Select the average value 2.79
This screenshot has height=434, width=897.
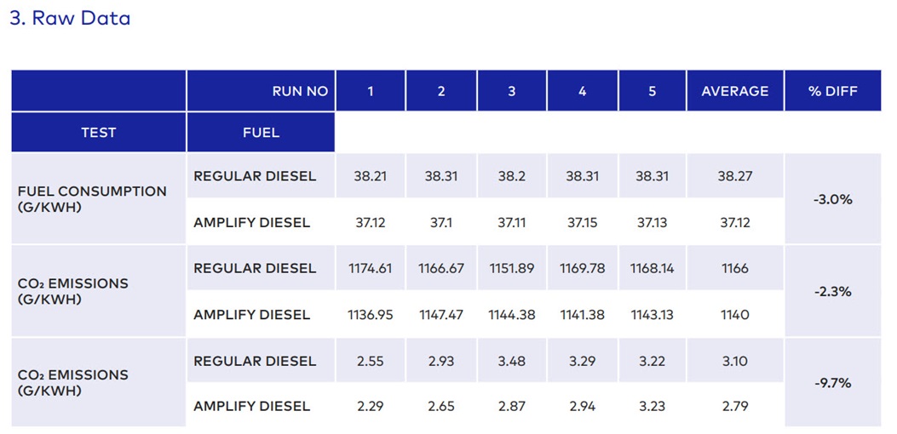734,406
